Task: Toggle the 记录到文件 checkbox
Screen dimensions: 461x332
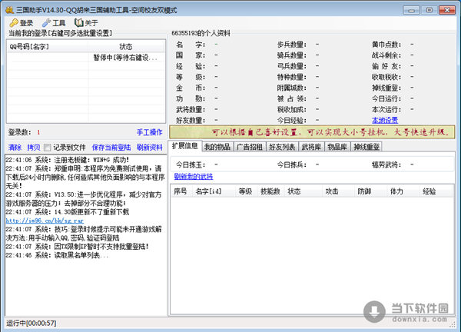Action: click(48, 148)
